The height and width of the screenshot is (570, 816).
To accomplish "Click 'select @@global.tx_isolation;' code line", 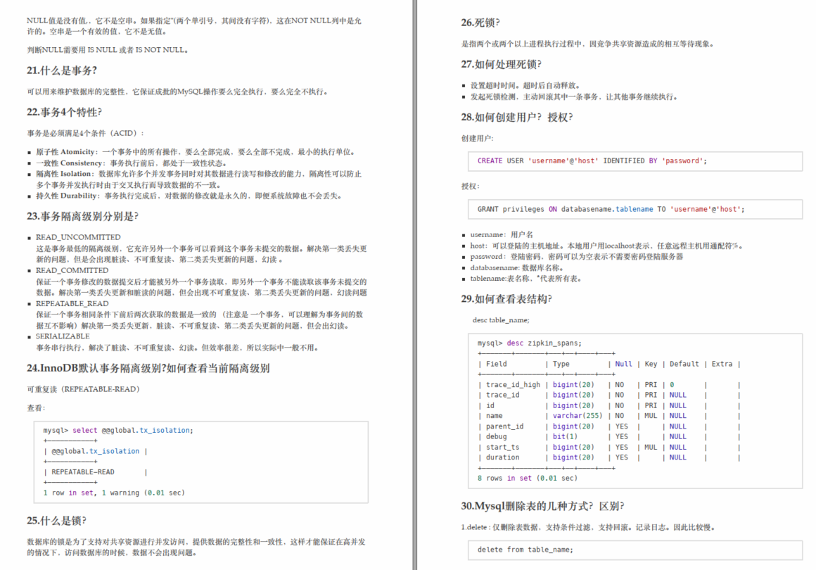I will pos(118,431).
